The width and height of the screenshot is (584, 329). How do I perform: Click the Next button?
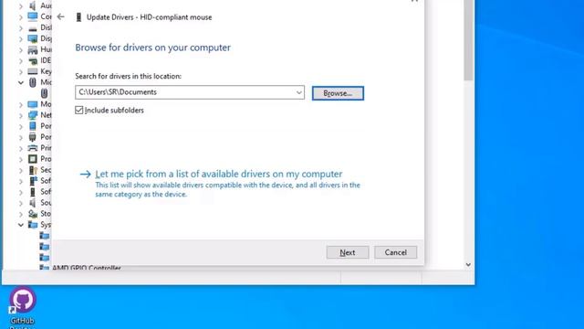(348, 252)
